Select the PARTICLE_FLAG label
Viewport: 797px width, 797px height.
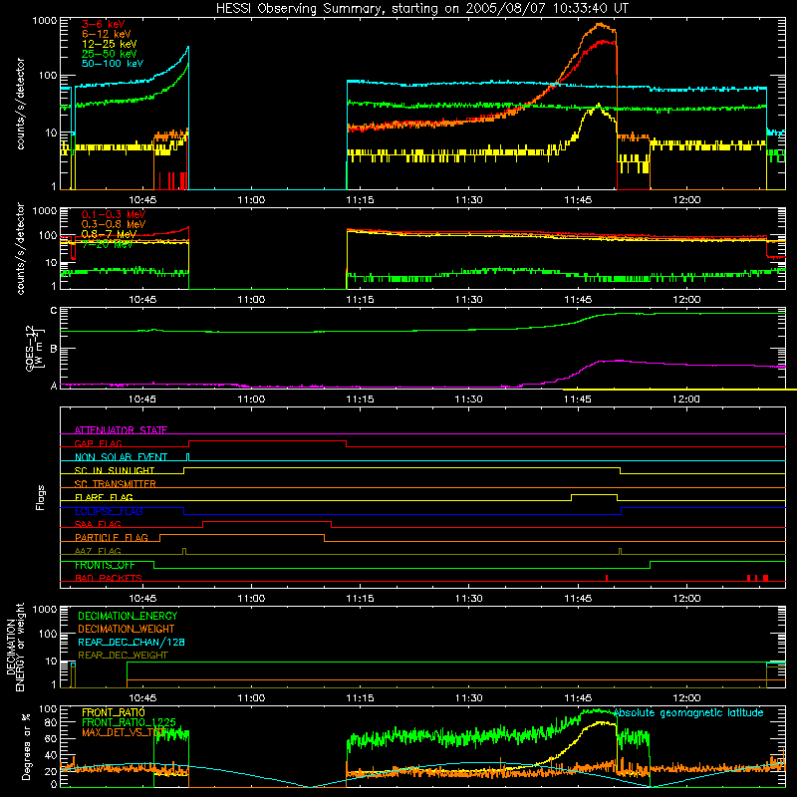112,537
